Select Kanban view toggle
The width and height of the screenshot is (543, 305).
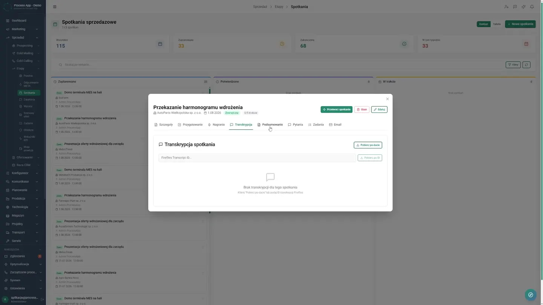click(x=483, y=24)
